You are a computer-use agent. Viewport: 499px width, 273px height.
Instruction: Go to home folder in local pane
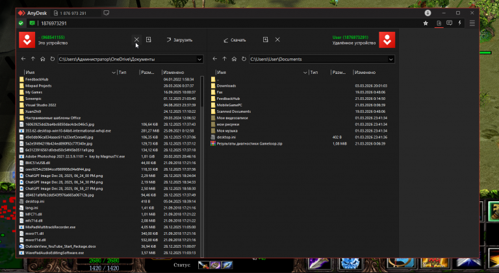pos(43,59)
